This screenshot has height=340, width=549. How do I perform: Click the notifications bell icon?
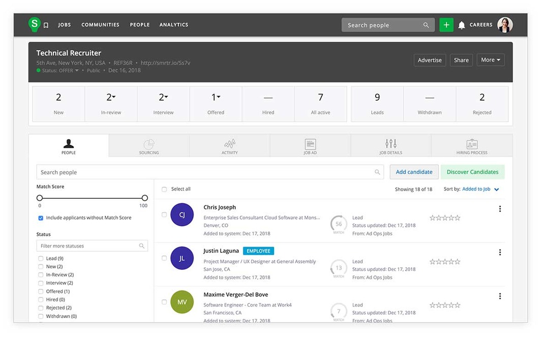pos(461,24)
